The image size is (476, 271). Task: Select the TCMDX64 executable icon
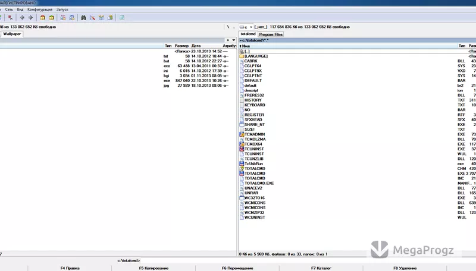pos(242,144)
